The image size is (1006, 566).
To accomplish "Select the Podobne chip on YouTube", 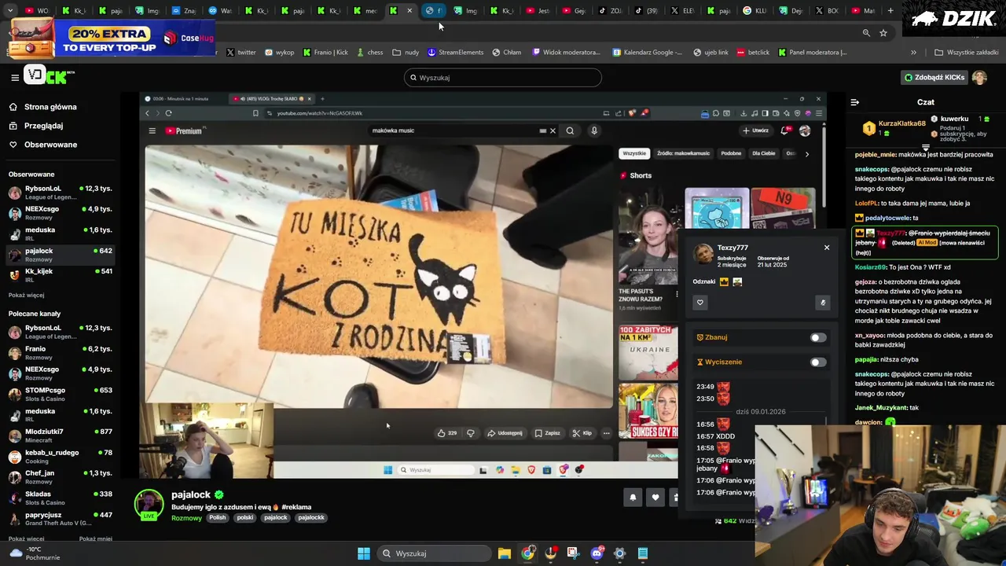I will tap(731, 153).
